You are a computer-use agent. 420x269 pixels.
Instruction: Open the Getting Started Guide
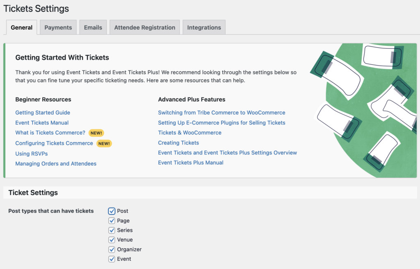coord(42,112)
